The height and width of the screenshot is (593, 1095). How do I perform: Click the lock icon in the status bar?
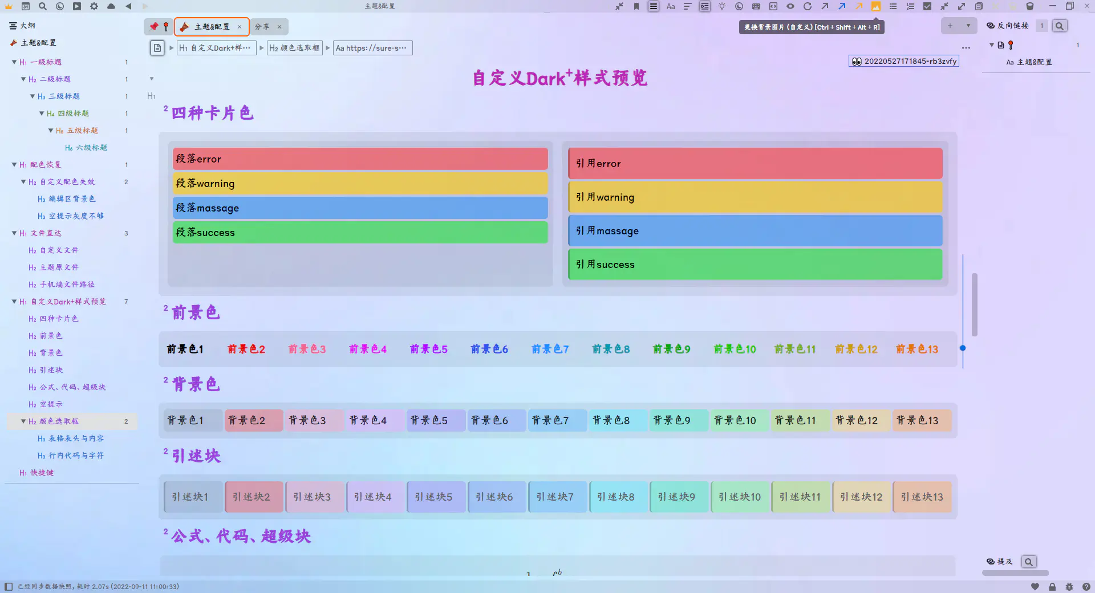[1052, 587]
